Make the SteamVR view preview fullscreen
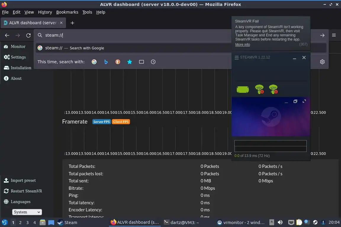The image size is (341, 227). click(304, 101)
